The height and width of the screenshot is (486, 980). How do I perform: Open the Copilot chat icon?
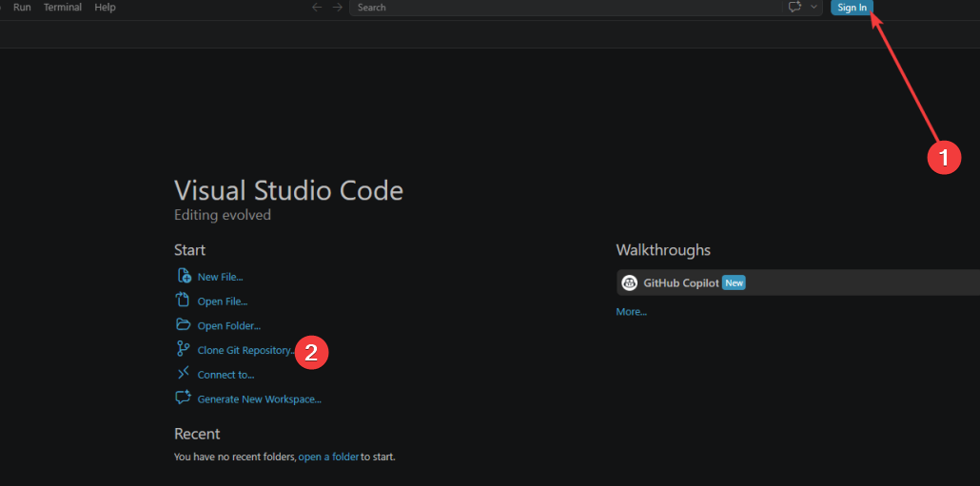[x=795, y=8]
